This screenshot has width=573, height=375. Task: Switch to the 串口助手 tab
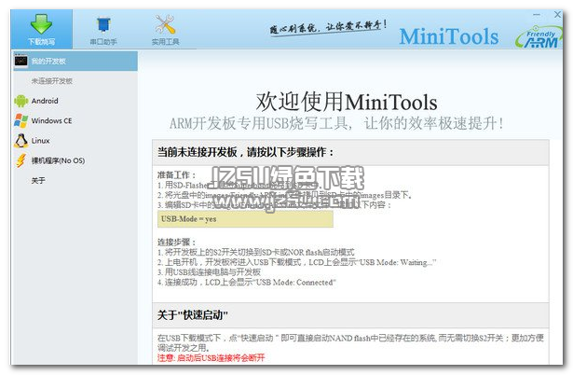103,30
